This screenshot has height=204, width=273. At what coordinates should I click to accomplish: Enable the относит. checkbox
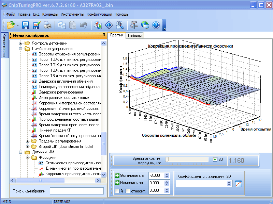[128, 191]
